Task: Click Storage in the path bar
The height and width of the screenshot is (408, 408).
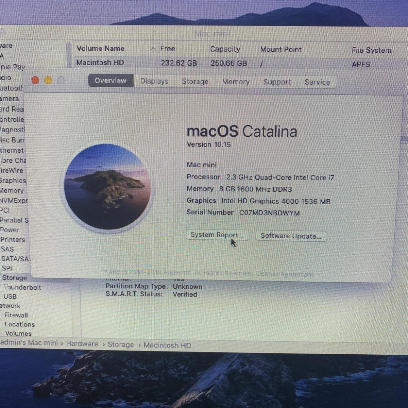Action: (x=121, y=345)
